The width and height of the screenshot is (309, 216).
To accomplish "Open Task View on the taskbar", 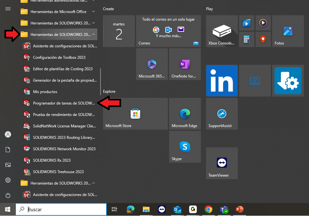I will tap(114, 210).
